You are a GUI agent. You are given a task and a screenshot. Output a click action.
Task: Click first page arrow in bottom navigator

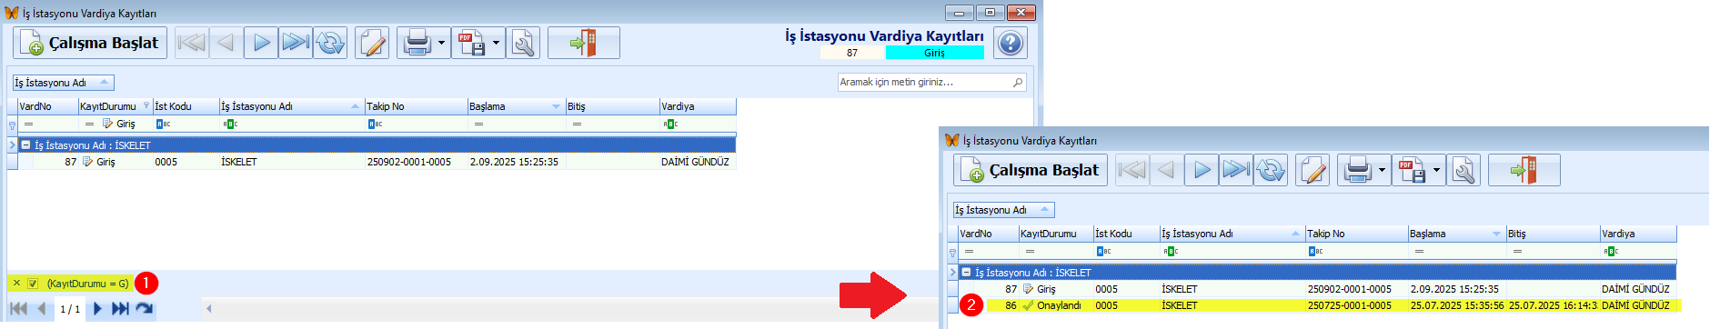(x=18, y=309)
